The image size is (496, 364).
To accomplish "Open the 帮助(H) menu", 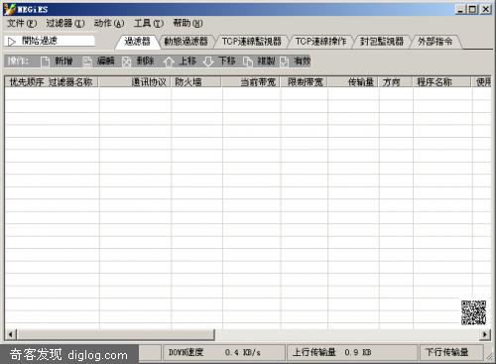I will (187, 24).
